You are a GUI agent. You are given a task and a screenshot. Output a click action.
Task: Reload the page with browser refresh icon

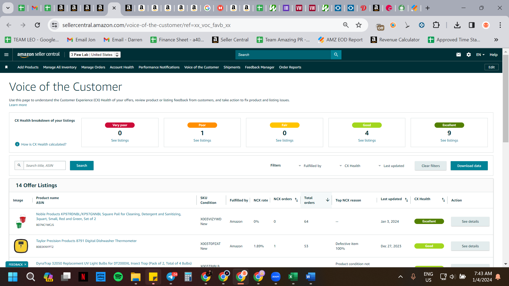[x=37, y=25]
